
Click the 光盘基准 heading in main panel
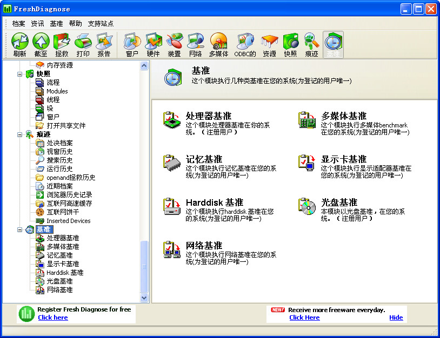(339, 202)
